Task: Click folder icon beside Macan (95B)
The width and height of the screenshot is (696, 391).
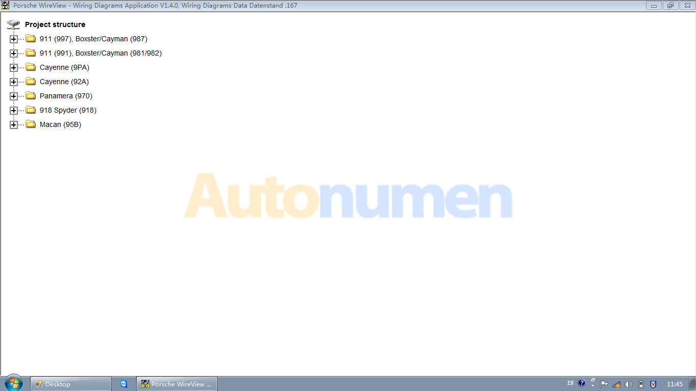Action: [x=31, y=124]
